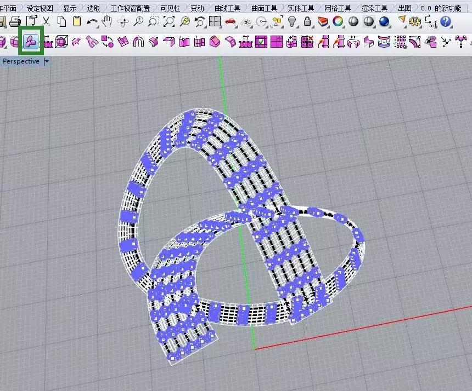The image size is (472, 391).
Task: Click the Dimension tool icon
Action: 431,21
